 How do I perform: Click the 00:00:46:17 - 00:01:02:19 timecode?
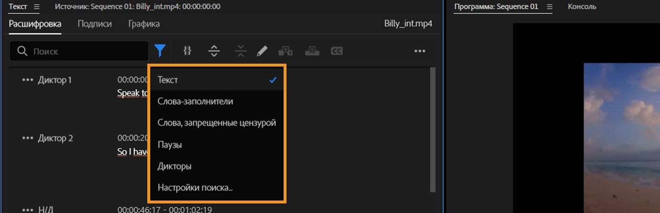165,210
